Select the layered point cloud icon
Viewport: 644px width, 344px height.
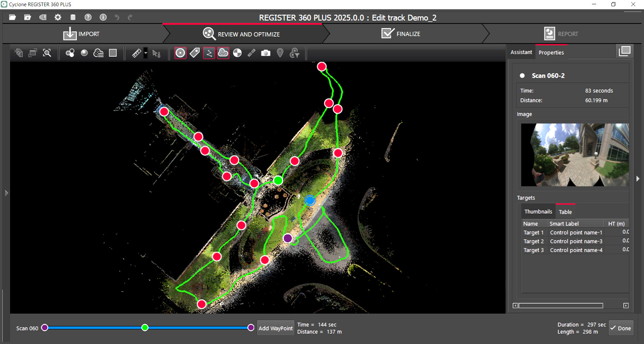point(99,53)
